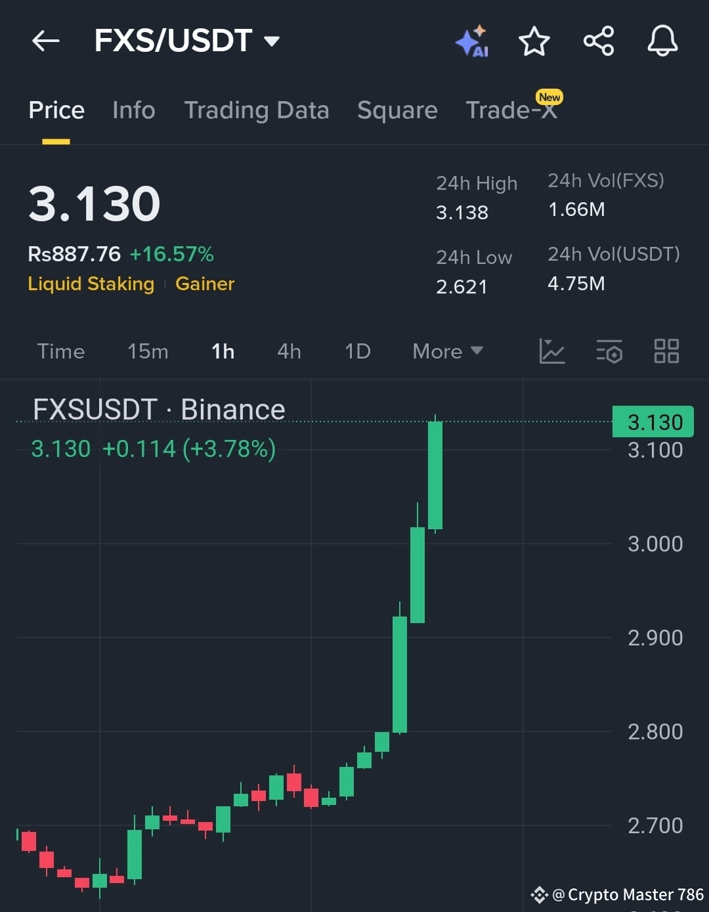
Task: Open the Trade-X tab
Action: click(511, 109)
